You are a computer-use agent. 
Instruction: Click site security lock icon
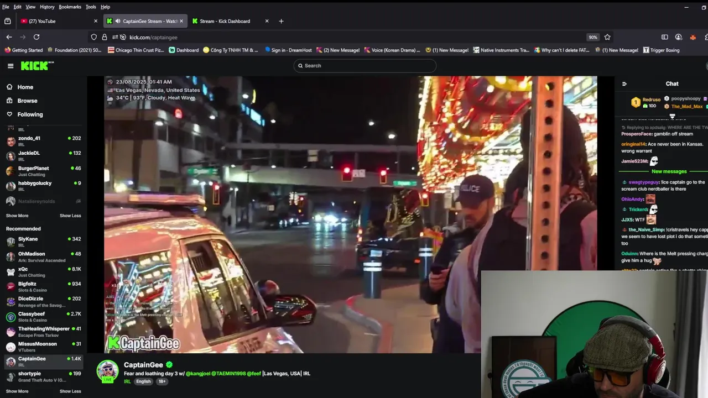coord(104,37)
